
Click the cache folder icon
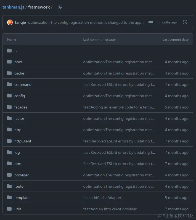9,73
